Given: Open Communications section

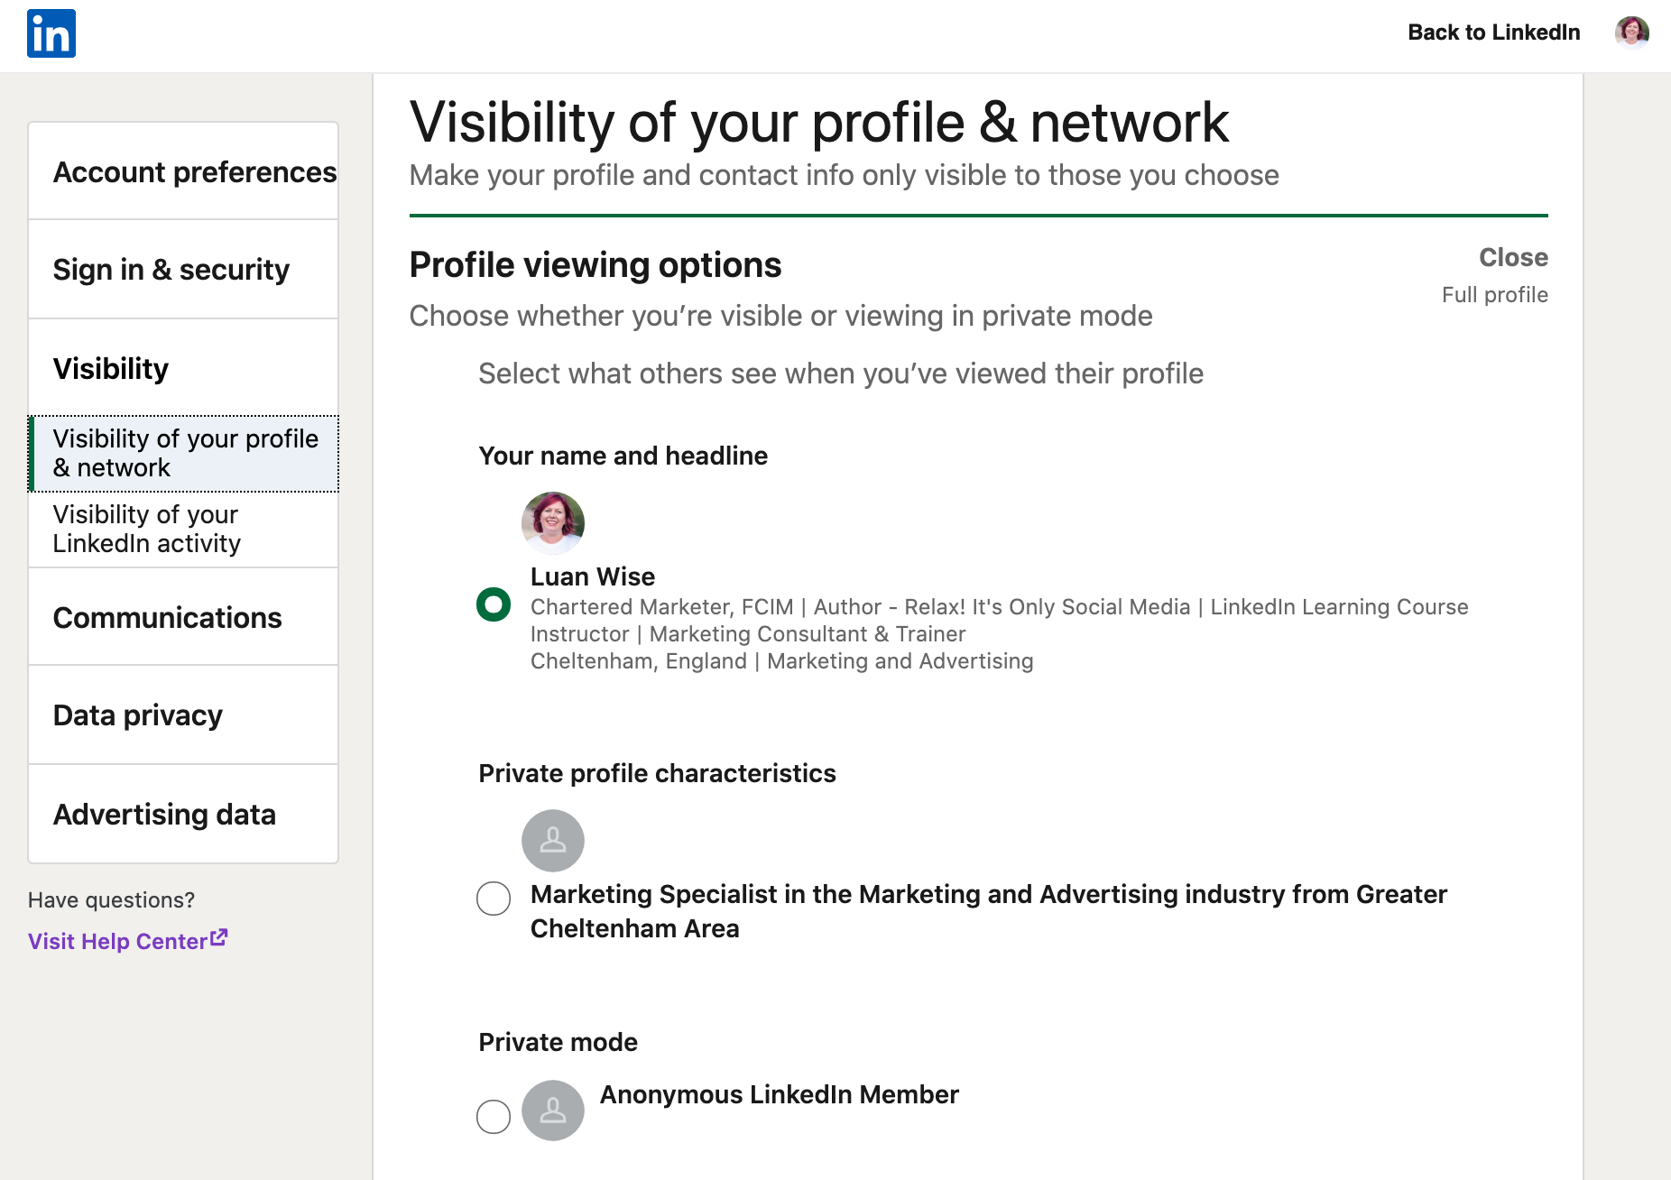Looking at the screenshot, I should [x=184, y=617].
